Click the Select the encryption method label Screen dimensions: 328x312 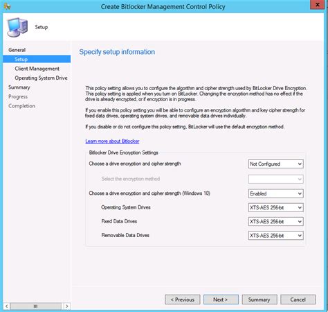pos(131,179)
